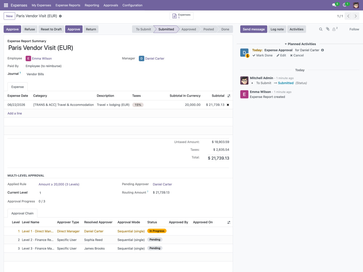Click Log note button
This screenshot has width=363, height=272.
(277, 29)
